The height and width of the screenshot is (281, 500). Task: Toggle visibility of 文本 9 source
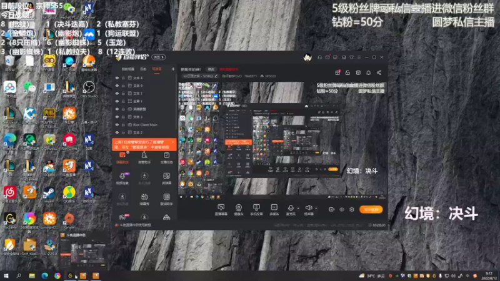click(x=117, y=86)
